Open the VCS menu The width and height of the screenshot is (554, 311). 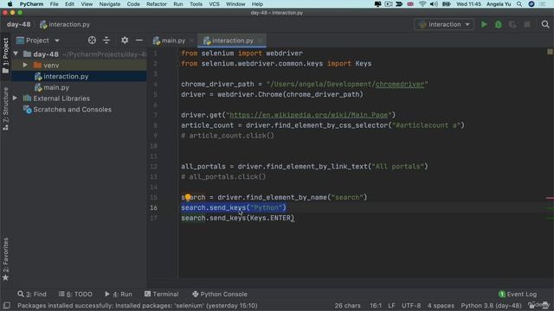pos(214,3)
